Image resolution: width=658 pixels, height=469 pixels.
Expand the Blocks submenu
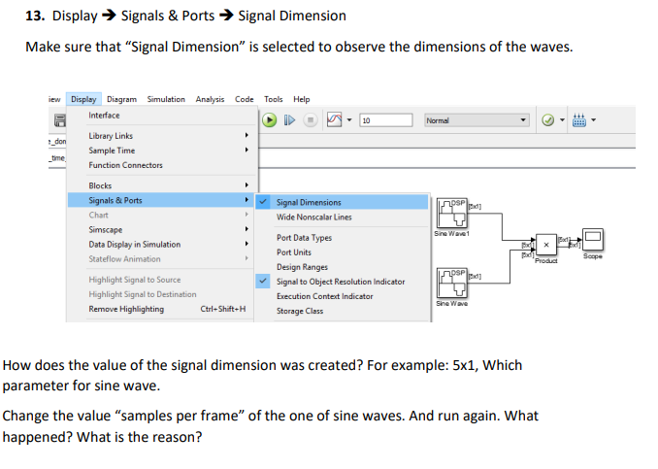click(161, 185)
